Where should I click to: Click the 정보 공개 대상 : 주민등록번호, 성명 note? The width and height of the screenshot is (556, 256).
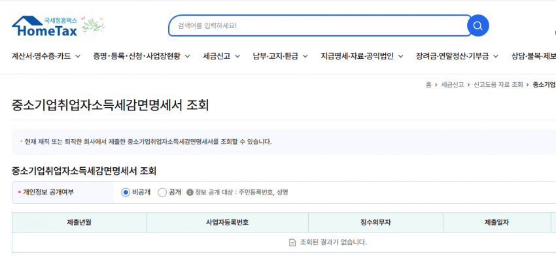(x=241, y=192)
